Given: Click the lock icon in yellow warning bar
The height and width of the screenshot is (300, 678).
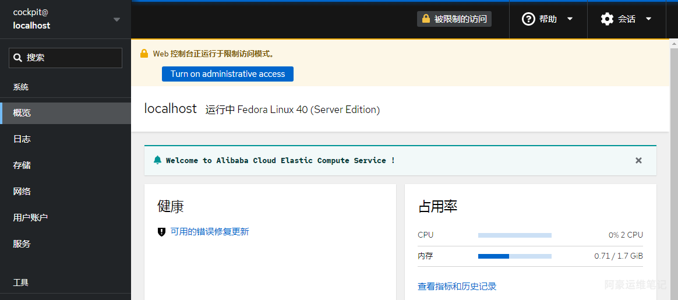Looking at the screenshot, I should (144, 54).
